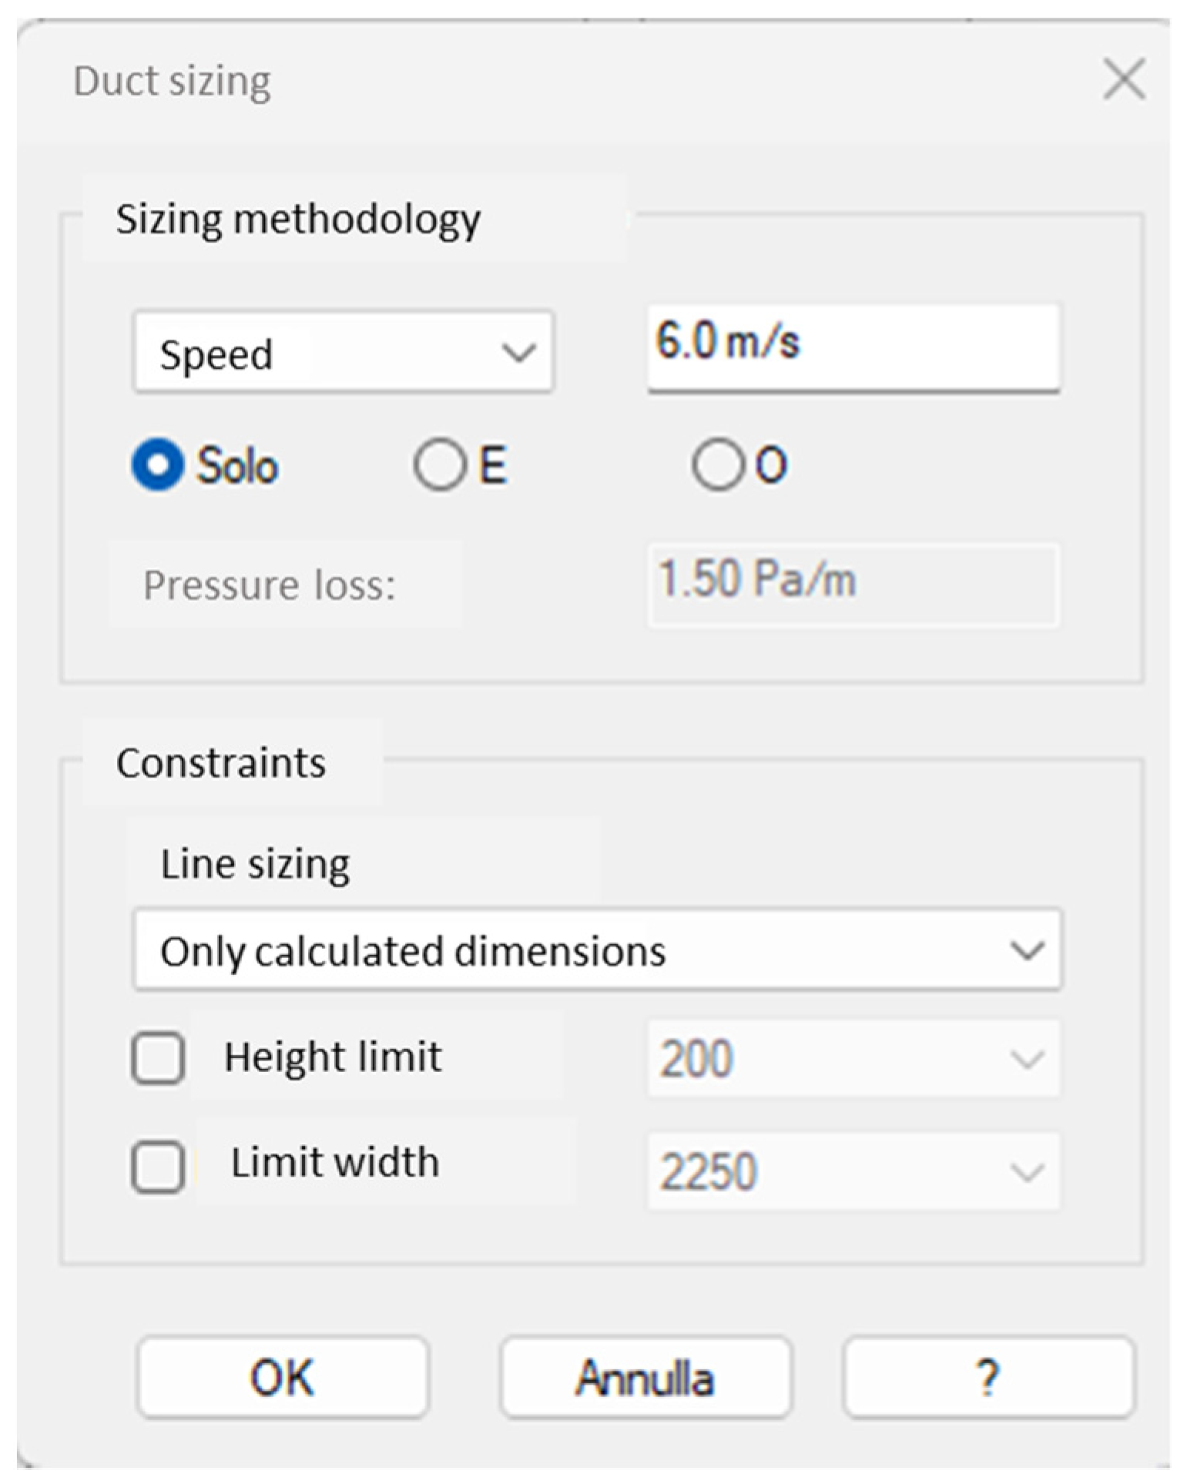Click the Duct sizing title text

coord(172,81)
